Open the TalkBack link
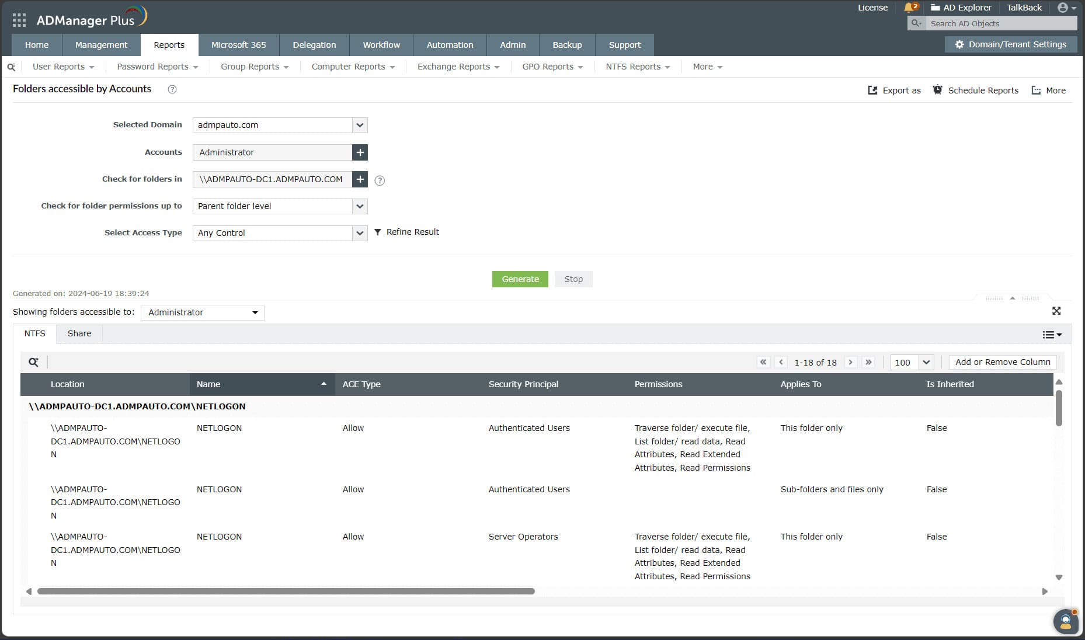Screen dimensions: 1085x640 click(x=1024, y=8)
